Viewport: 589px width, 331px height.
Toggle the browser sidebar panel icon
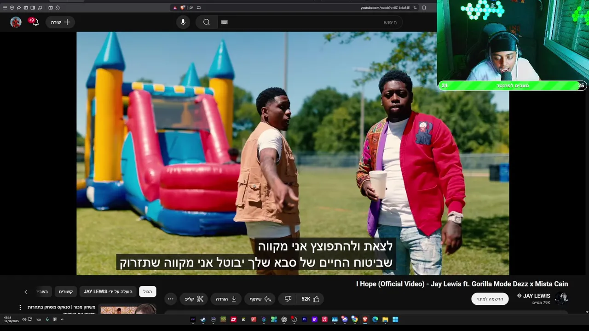tap(33, 8)
